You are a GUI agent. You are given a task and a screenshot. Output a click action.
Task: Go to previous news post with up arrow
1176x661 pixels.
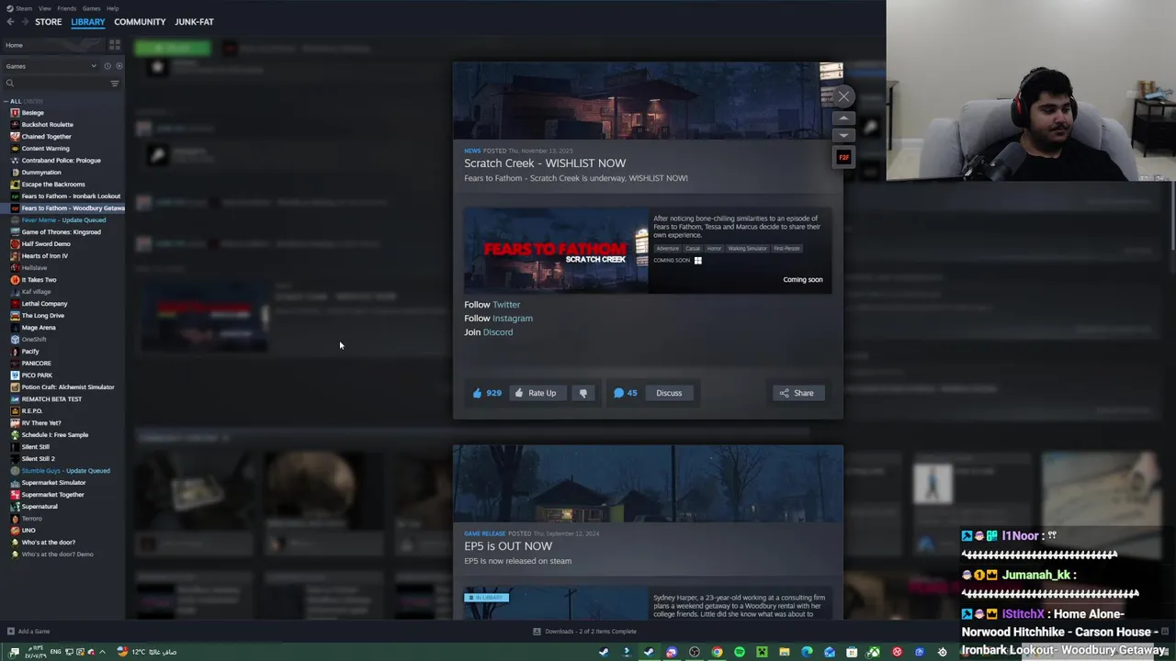tap(843, 118)
